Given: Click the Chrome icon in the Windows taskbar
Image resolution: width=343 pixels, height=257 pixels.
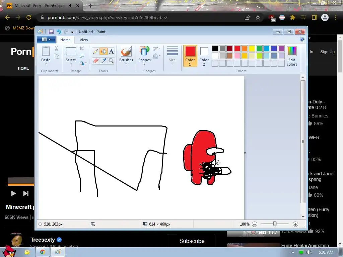Looking at the screenshot, I should (x=42, y=252).
